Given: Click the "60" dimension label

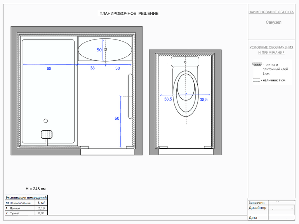Looking at the screenshot, I should tap(117, 119).
